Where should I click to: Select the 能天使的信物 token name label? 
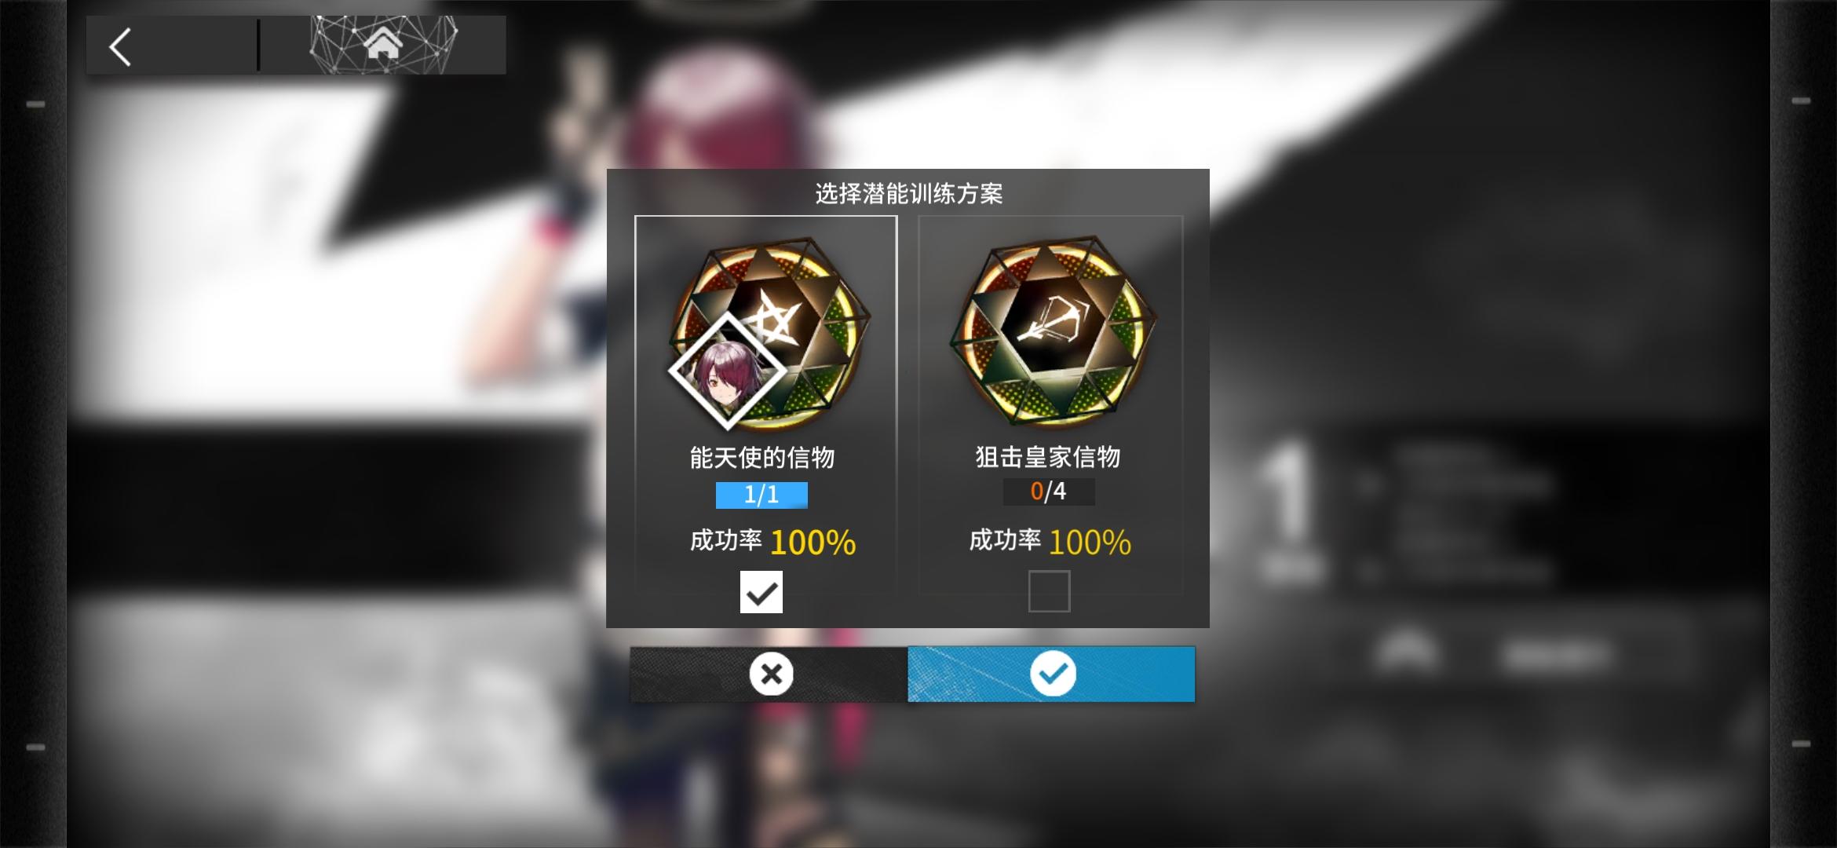(762, 458)
